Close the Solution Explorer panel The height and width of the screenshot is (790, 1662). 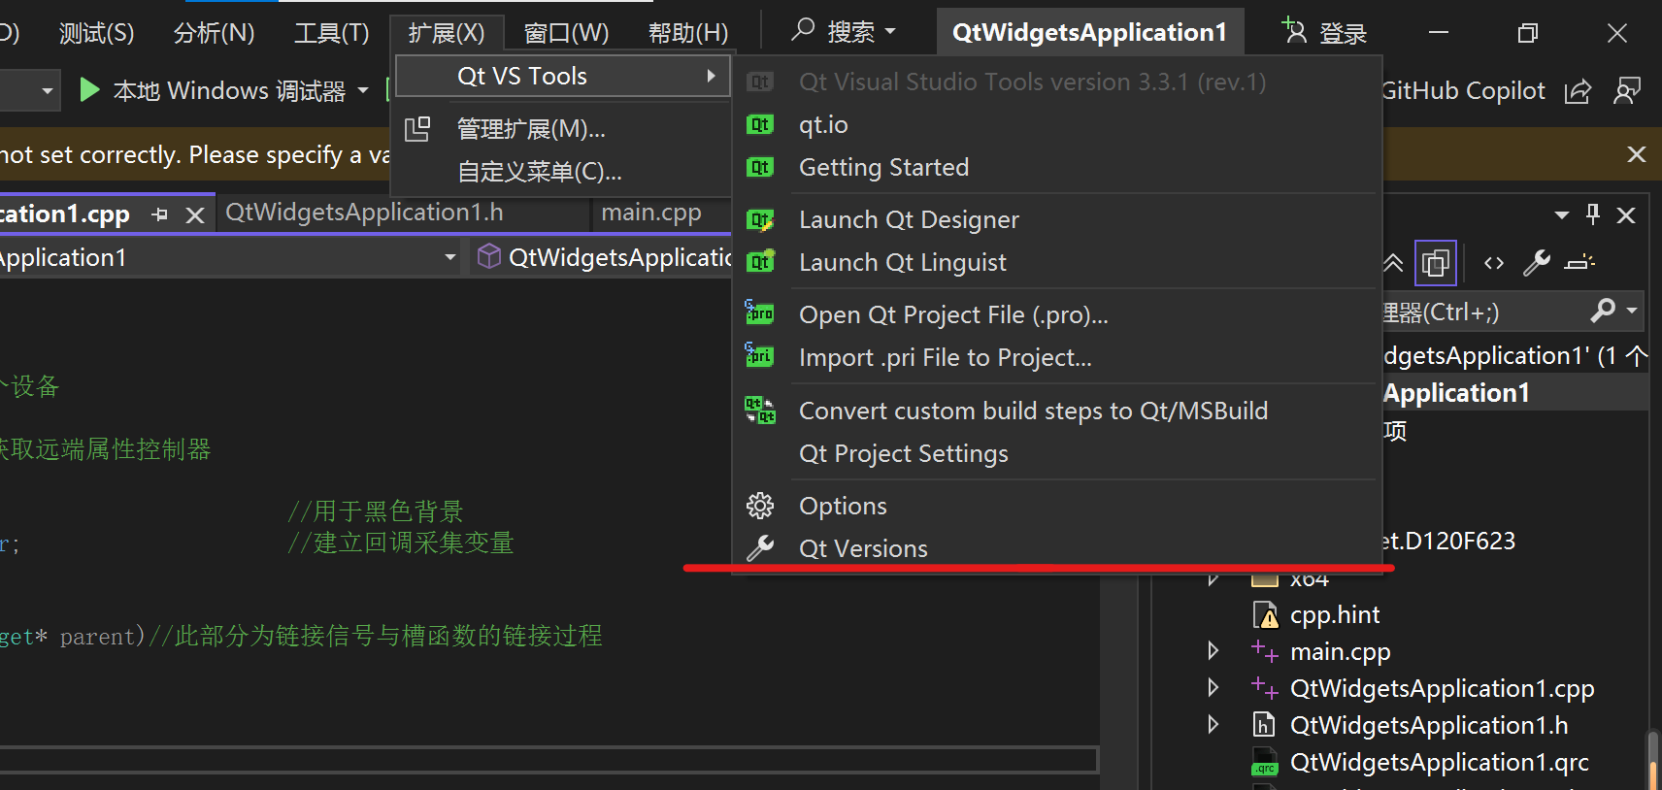(1626, 215)
